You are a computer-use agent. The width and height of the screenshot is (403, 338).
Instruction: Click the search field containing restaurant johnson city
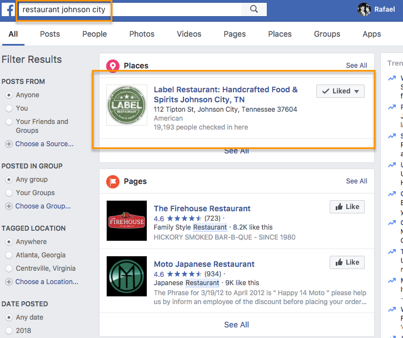(x=130, y=9)
